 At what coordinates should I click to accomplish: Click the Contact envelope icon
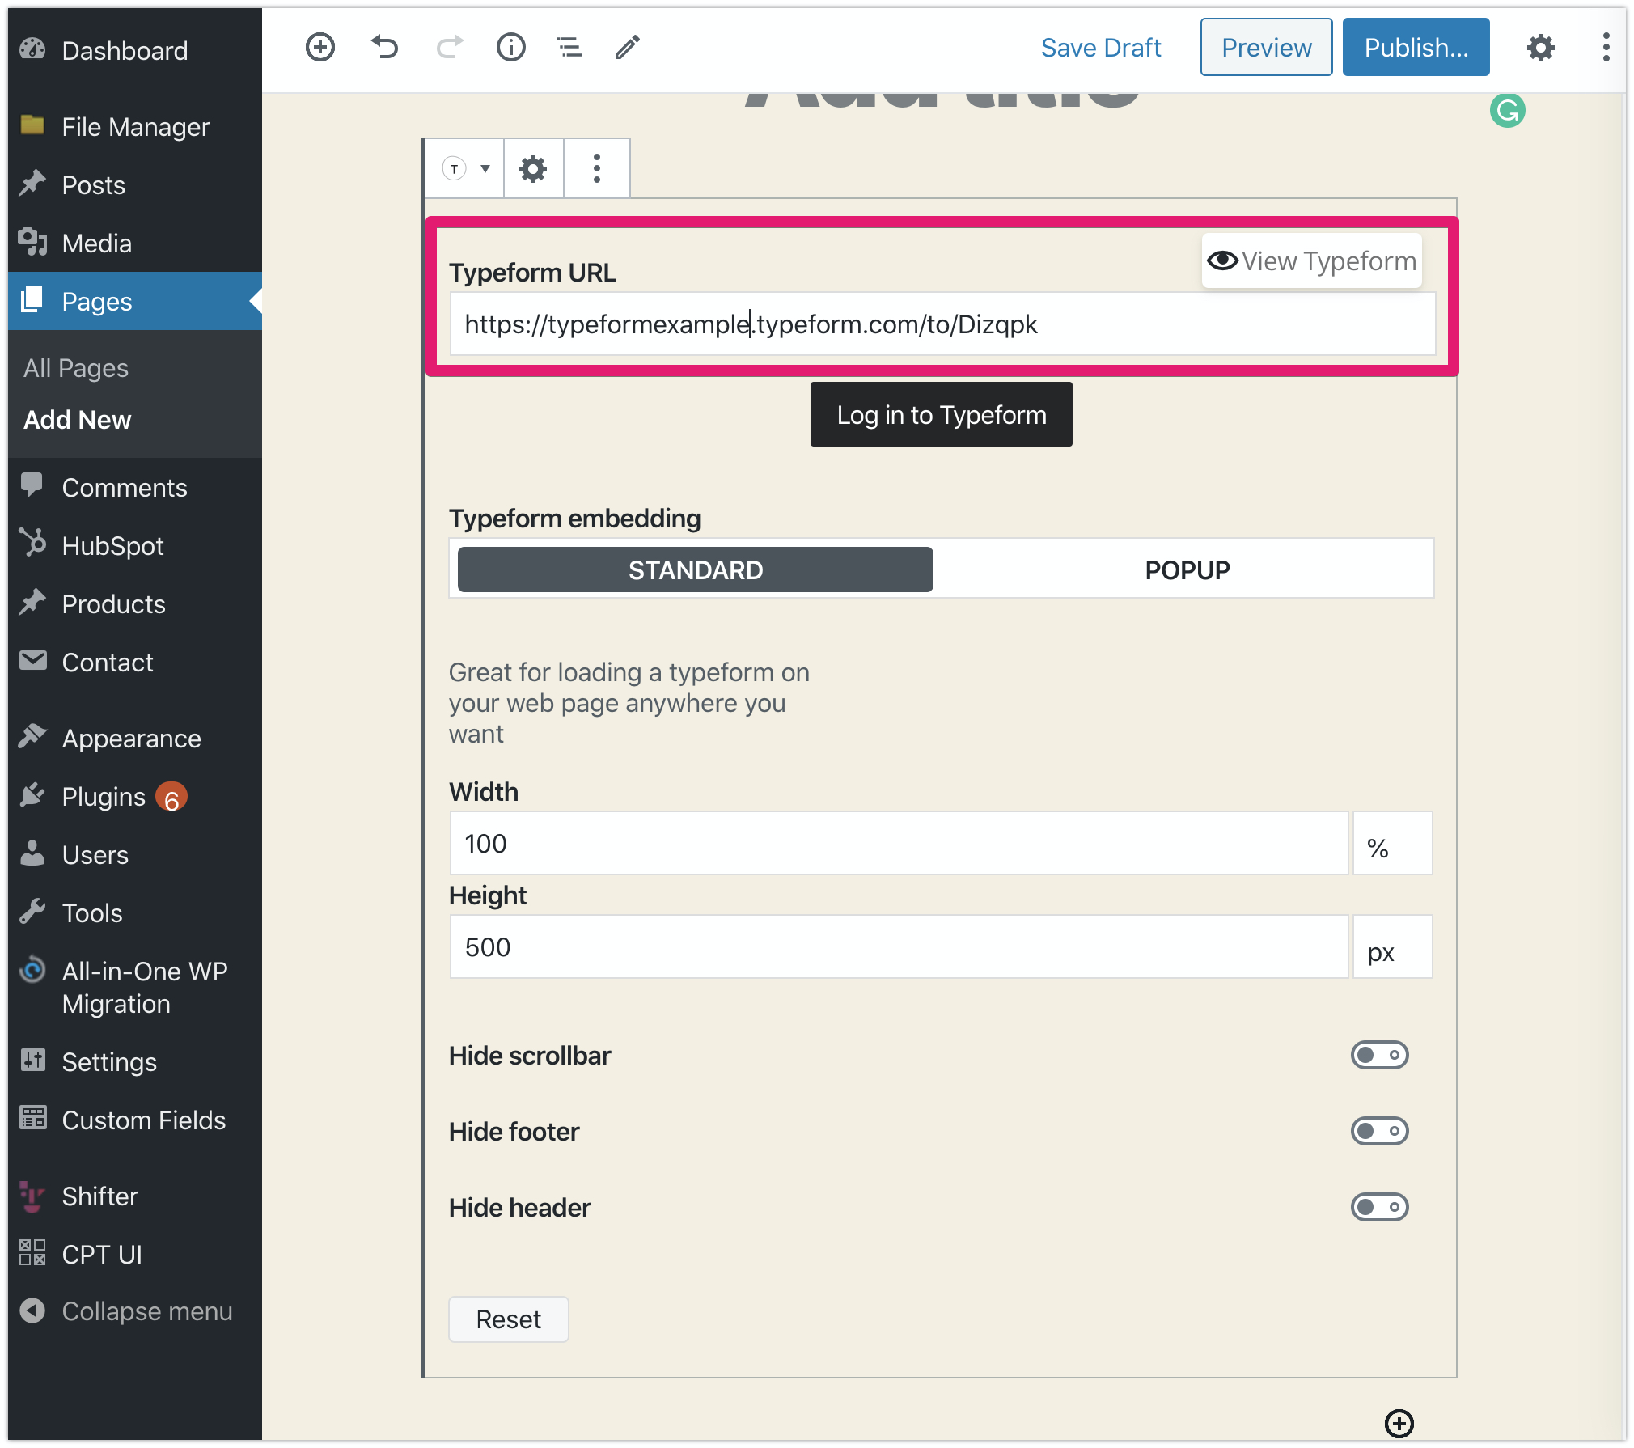coord(32,661)
